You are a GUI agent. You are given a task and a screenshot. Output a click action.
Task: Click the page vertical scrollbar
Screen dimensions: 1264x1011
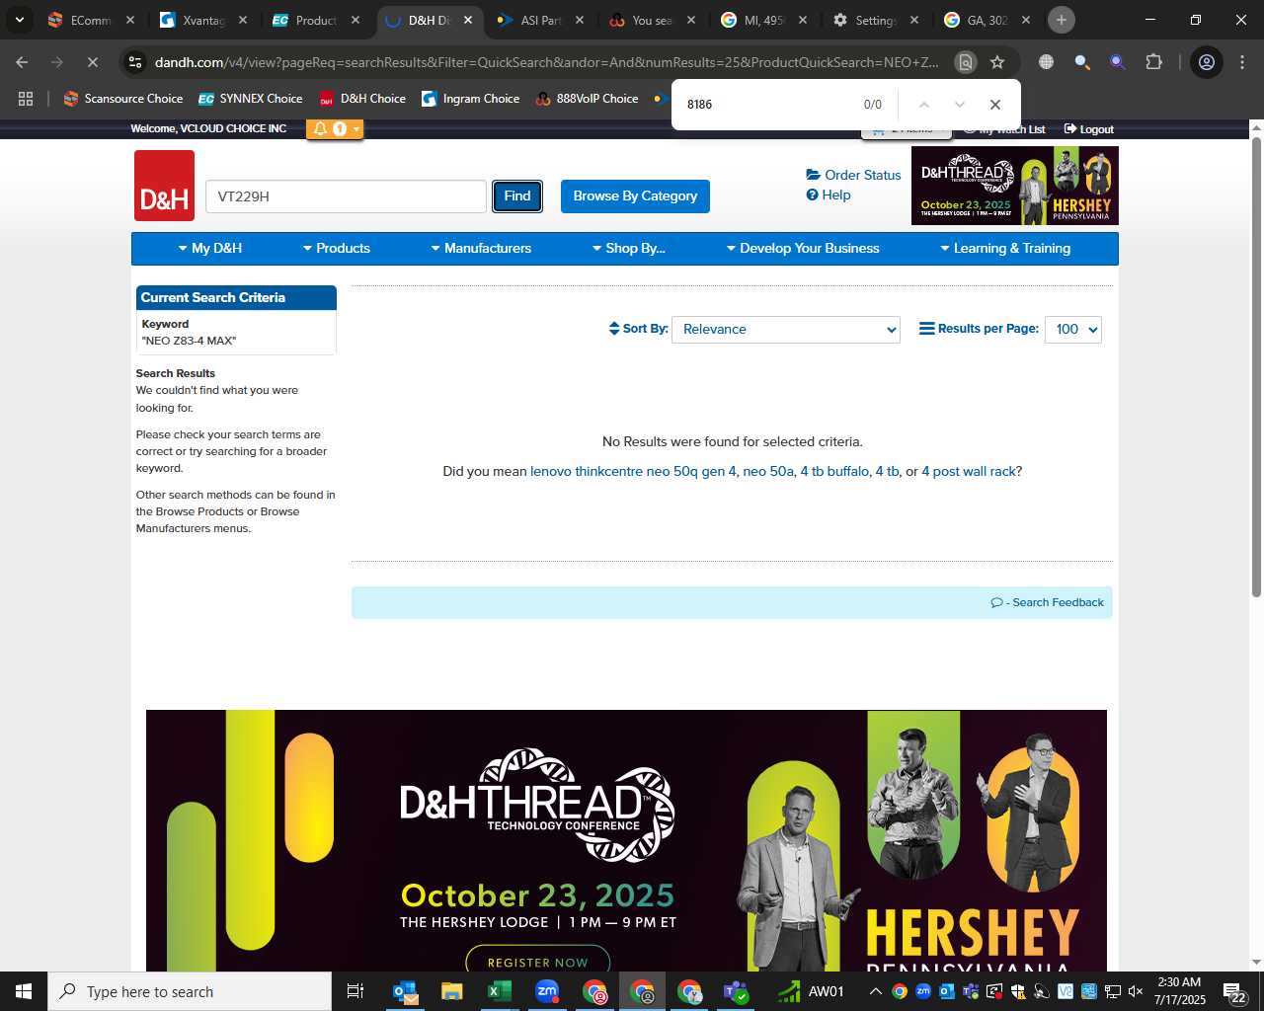(x=1256, y=365)
